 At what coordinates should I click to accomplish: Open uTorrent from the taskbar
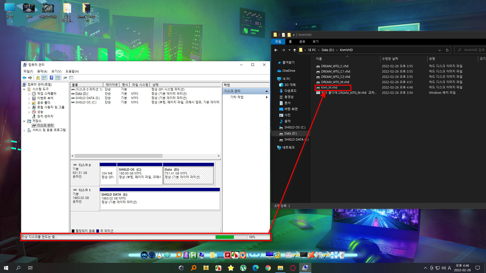pos(243,268)
